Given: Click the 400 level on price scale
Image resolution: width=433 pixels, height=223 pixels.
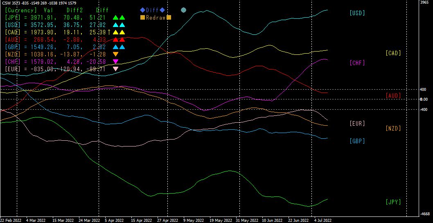Looking at the screenshot, I should click(x=423, y=90).
